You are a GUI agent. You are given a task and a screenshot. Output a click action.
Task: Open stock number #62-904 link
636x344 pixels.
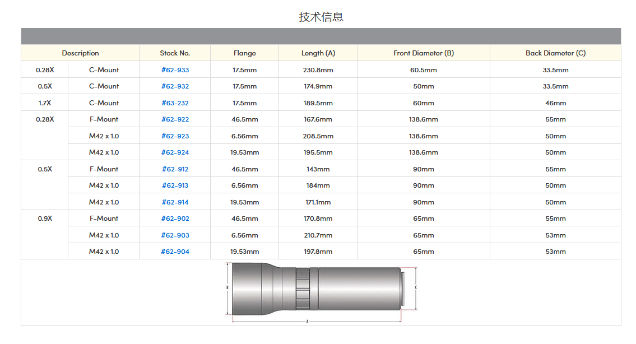[x=175, y=252]
